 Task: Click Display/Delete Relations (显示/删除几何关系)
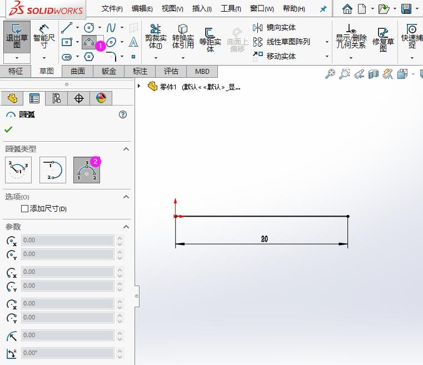click(351, 37)
